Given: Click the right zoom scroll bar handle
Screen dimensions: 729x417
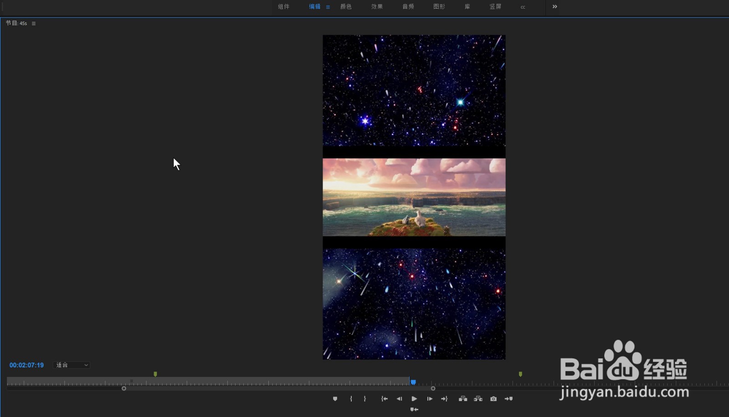Looking at the screenshot, I should pyautogui.click(x=433, y=388).
